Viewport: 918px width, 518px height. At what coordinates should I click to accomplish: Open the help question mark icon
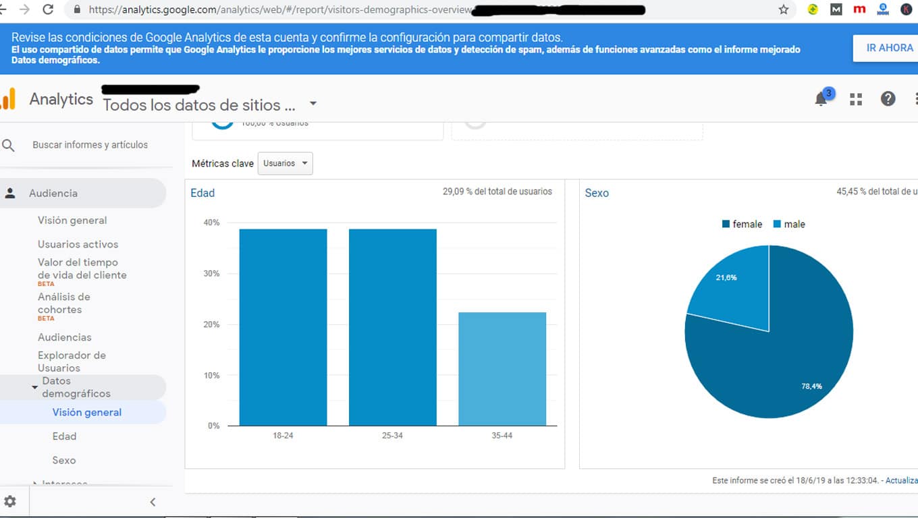[888, 98]
